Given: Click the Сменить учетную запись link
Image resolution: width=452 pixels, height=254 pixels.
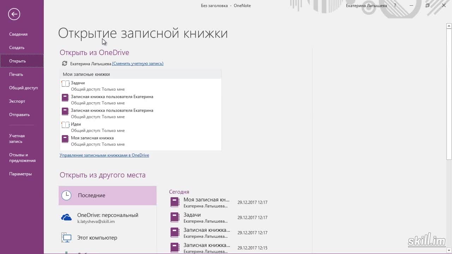Looking at the screenshot, I should [x=138, y=64].
